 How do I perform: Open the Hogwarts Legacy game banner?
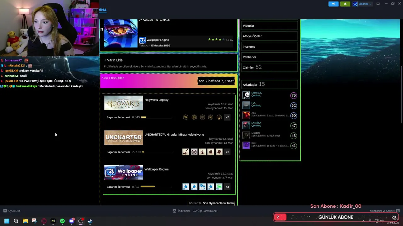(x=123, y=103)
